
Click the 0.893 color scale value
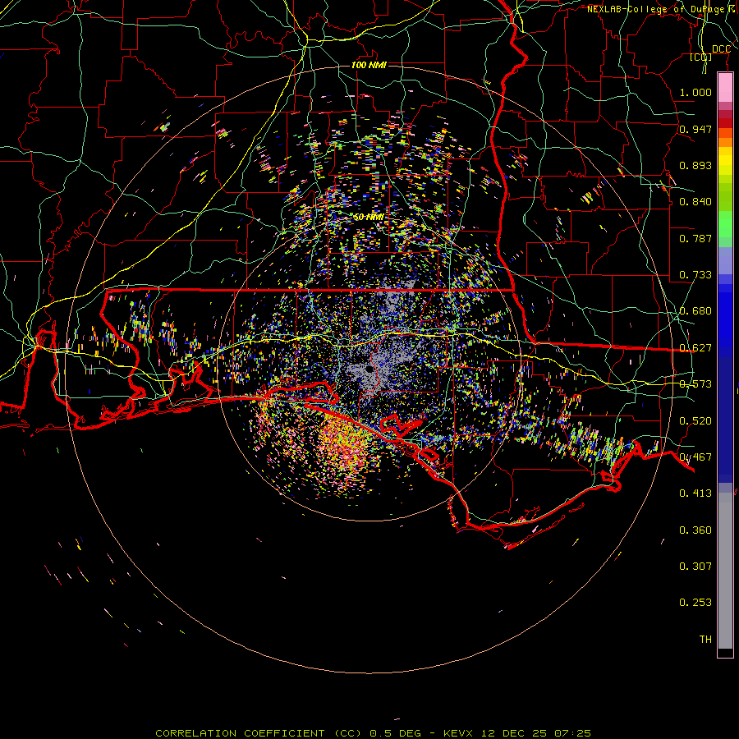point(695,165)
